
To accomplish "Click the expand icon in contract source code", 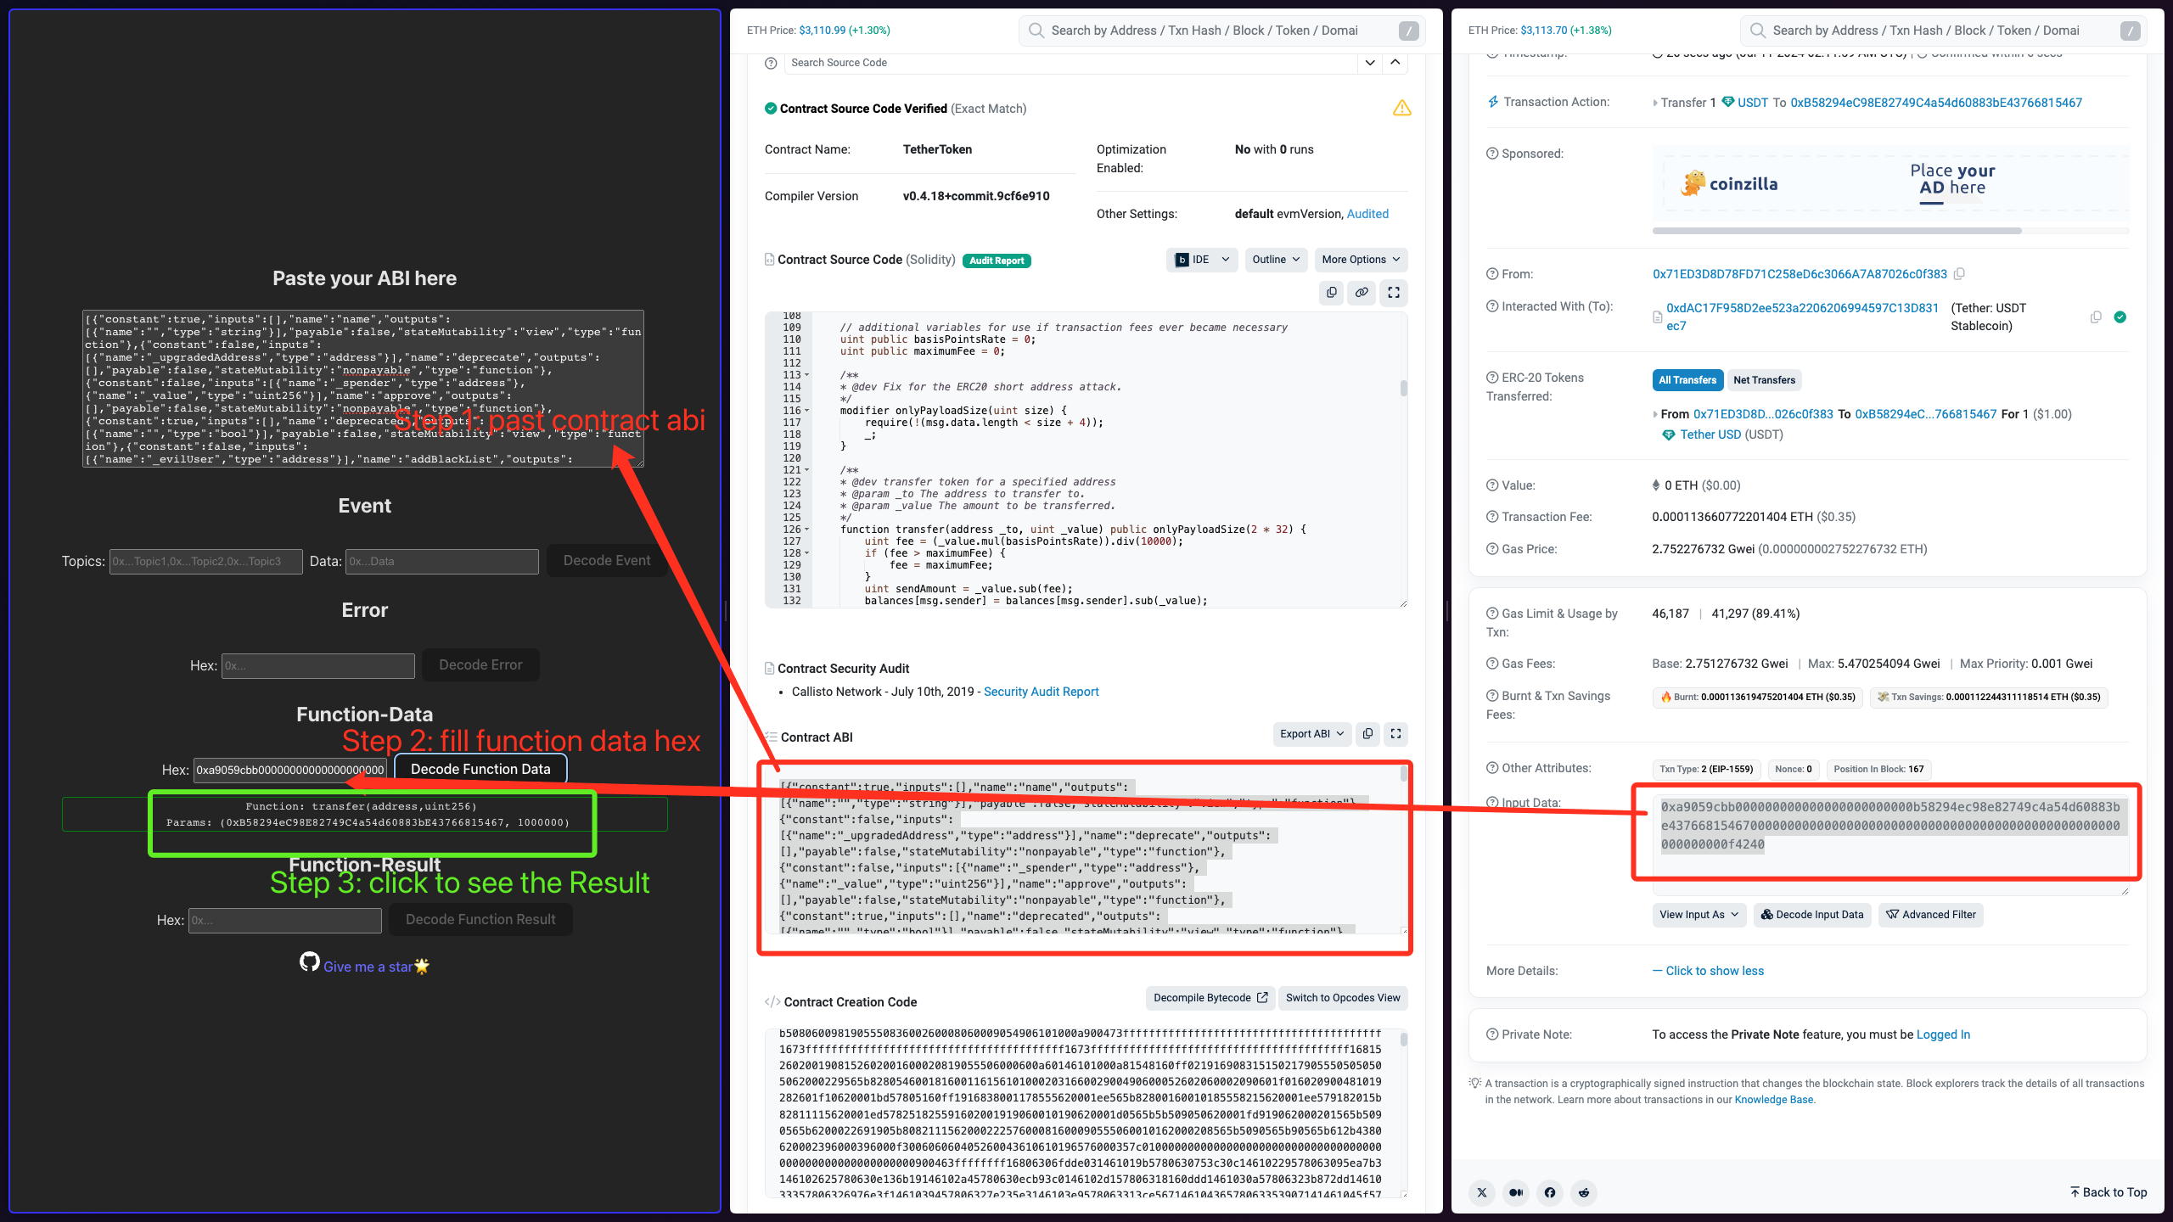I will pyautogui.click(x=1394, y=293).
